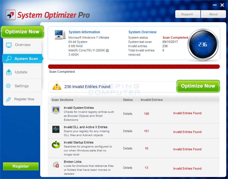This screenshot has height=179, width=228.
Task: Minimize the System Optimizer Pro window
Action: click(x=215, y=5)
